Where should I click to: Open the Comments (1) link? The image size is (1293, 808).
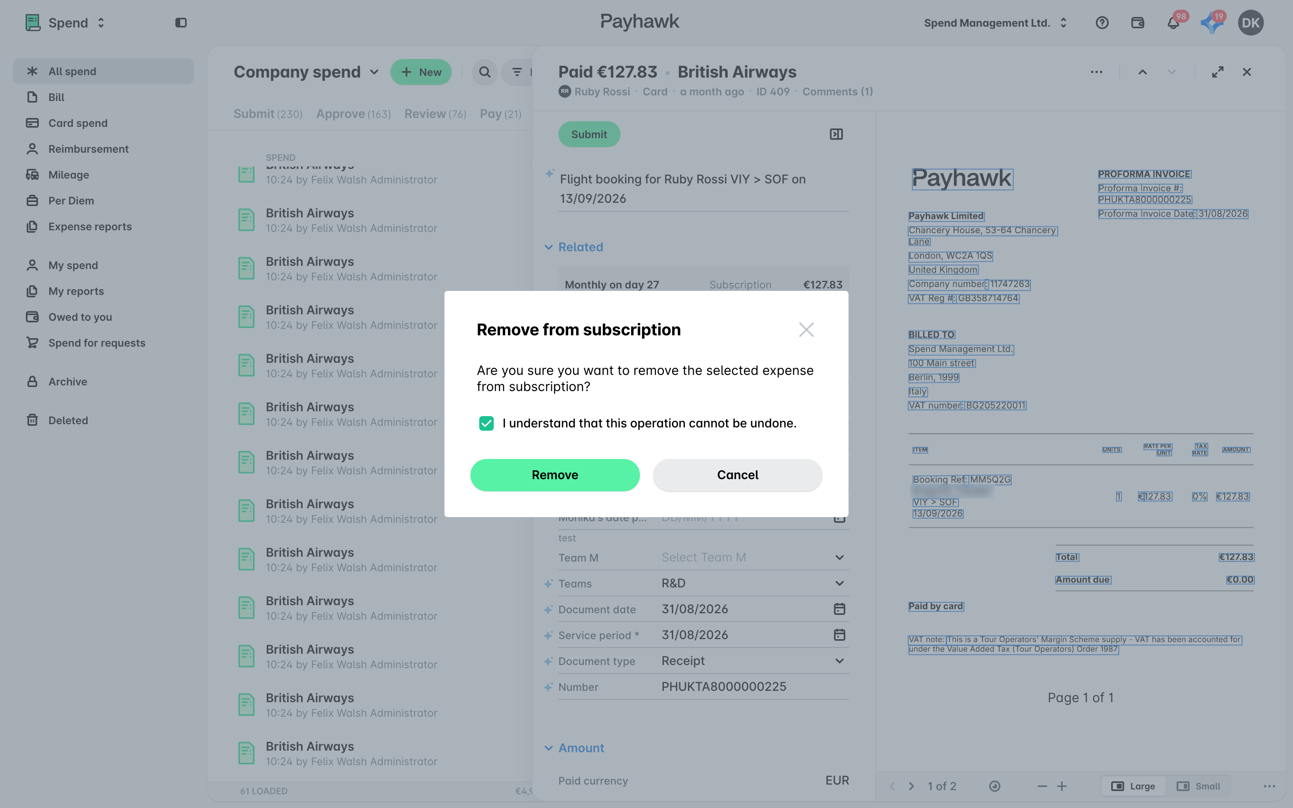pos(837,91)
